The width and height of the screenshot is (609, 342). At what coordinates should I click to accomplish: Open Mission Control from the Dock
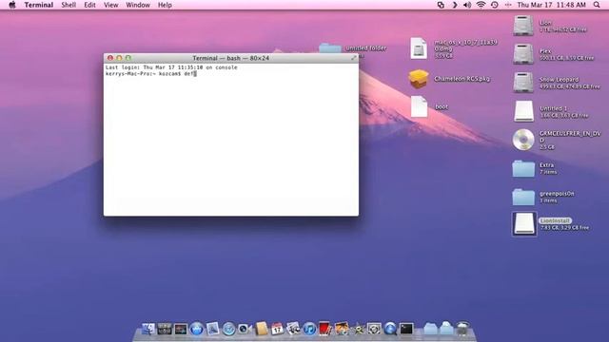pyautogui.click(x=181, y=330)
